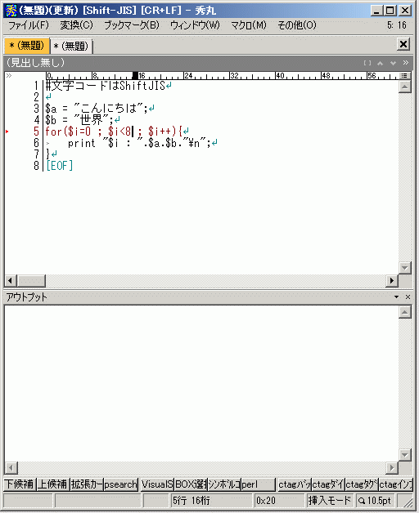This screenshot has height=513, width=419.
Task: Click the output pane's scroll down arrow
Action: point(404,455)
